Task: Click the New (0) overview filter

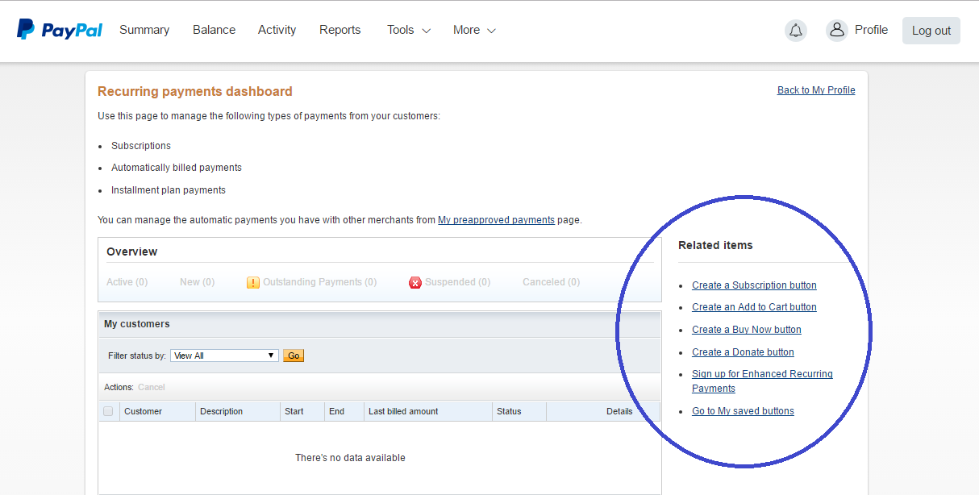Action: click(197, 282)
